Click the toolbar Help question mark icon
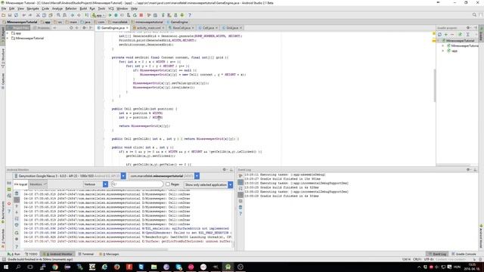The image size is (484, 272). (190, 15)
